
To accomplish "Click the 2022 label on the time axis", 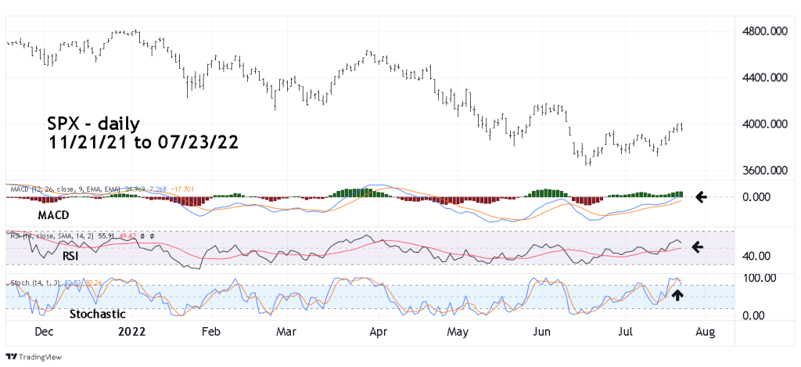I will tap(131, 332).
